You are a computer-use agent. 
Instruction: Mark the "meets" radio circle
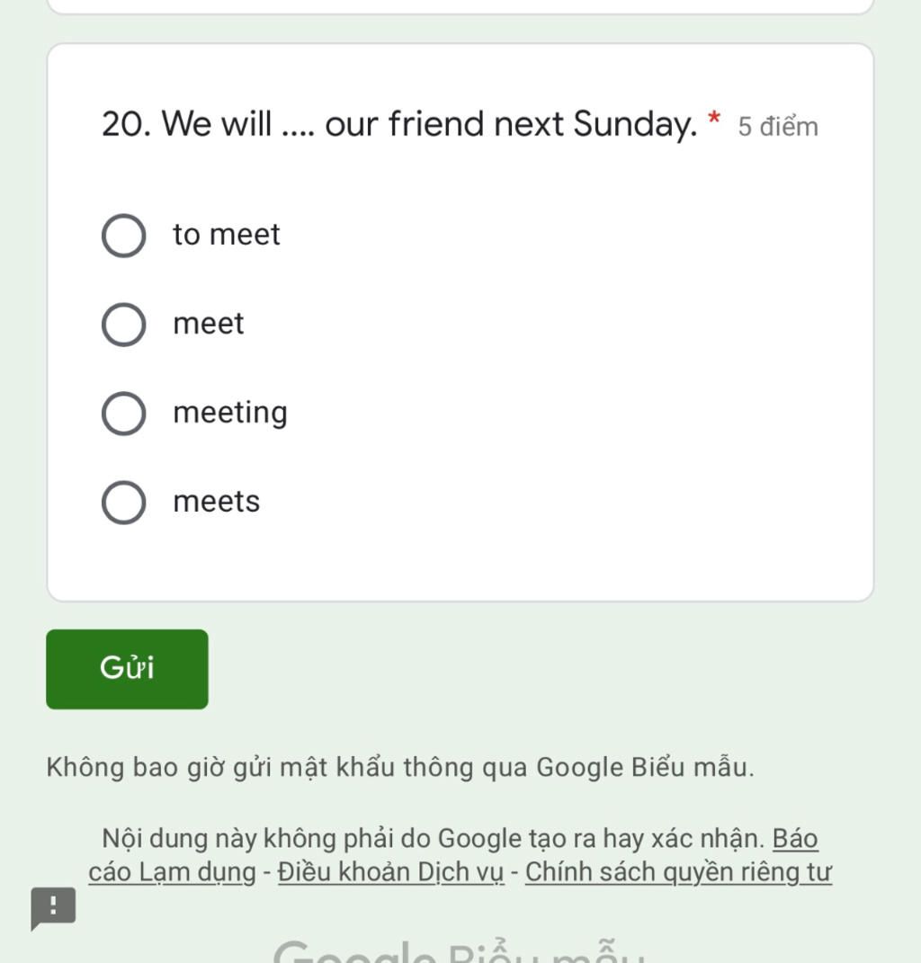(123, 503)
